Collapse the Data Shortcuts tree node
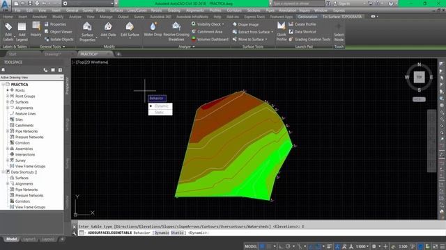Viewport: 446px width, 250px height. point(3,172)
